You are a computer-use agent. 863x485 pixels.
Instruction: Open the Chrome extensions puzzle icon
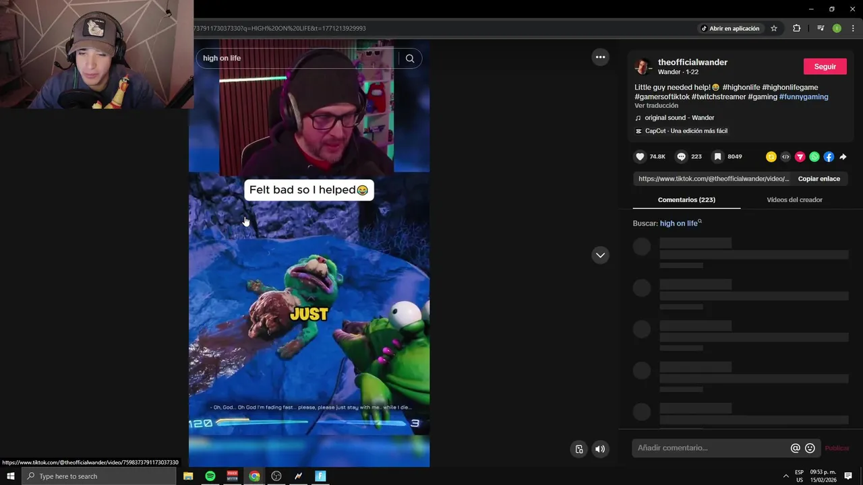click(797, 28)
